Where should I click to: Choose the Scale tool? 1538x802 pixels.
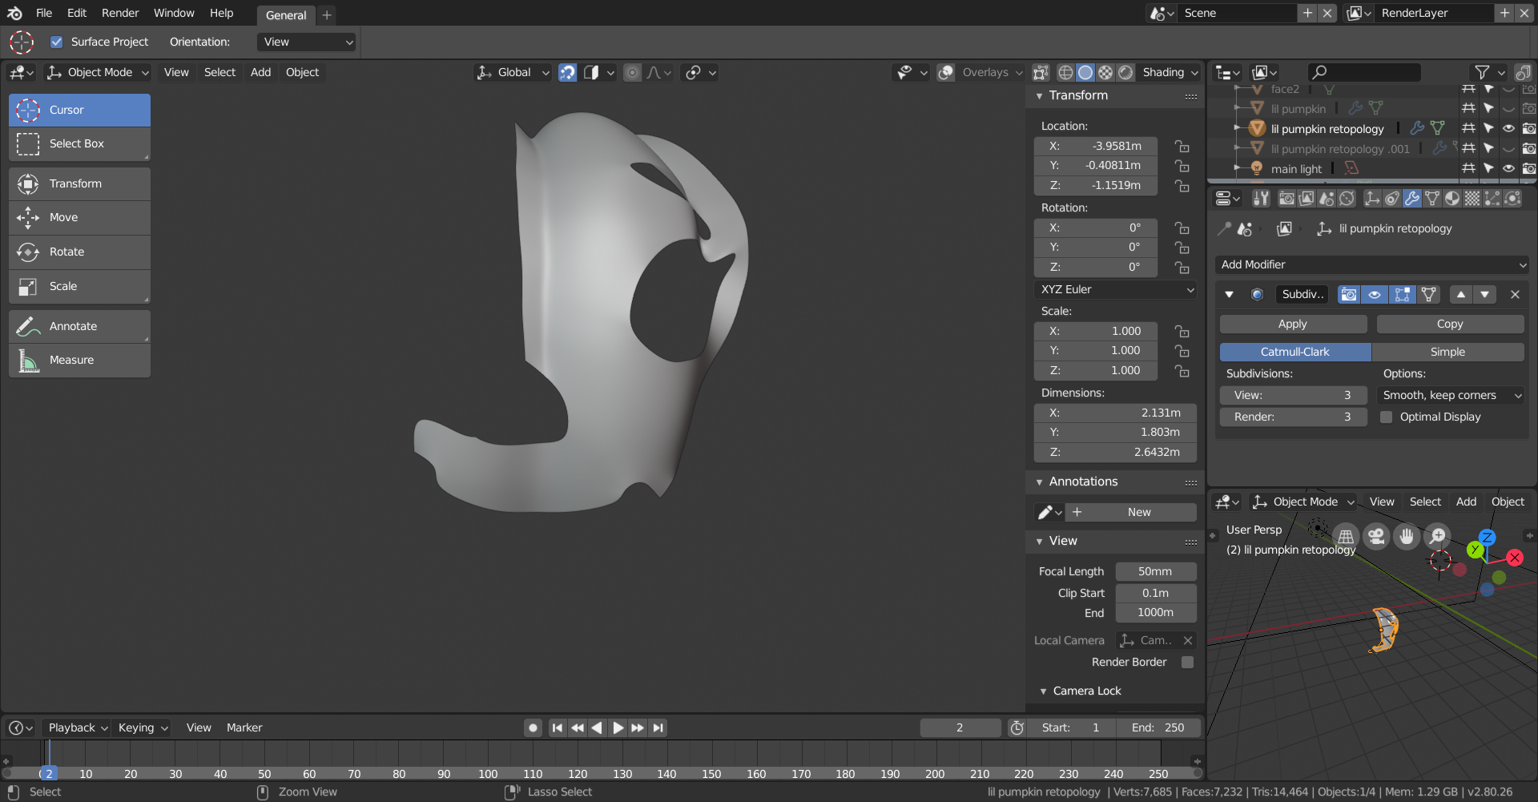[x=79, y=286]
